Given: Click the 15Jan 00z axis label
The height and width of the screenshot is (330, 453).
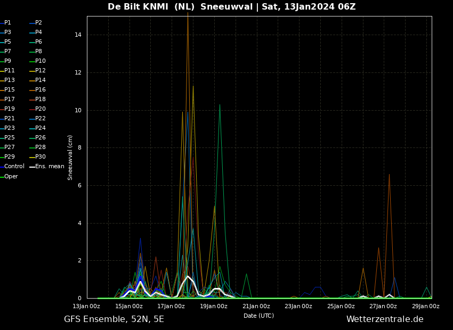Looking at the screenshot, I should tap(129, 307).
